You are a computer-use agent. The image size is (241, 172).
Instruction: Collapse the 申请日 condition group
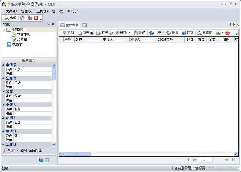coord(3,131)
